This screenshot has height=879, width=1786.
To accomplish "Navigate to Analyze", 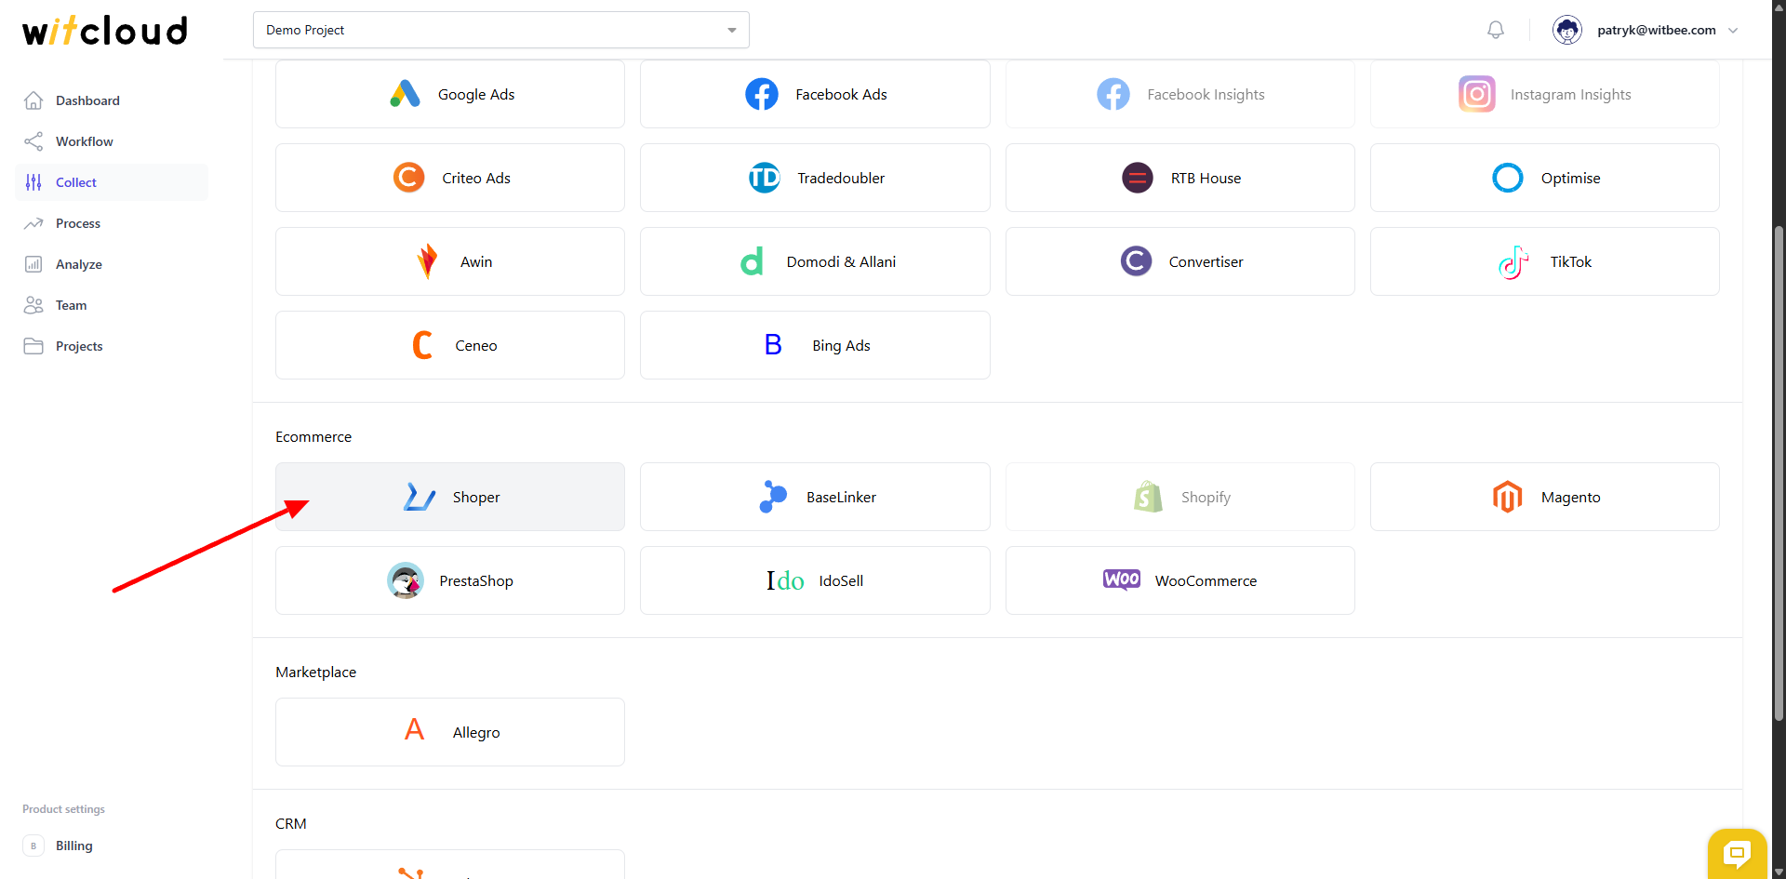I will click(112, 264).
